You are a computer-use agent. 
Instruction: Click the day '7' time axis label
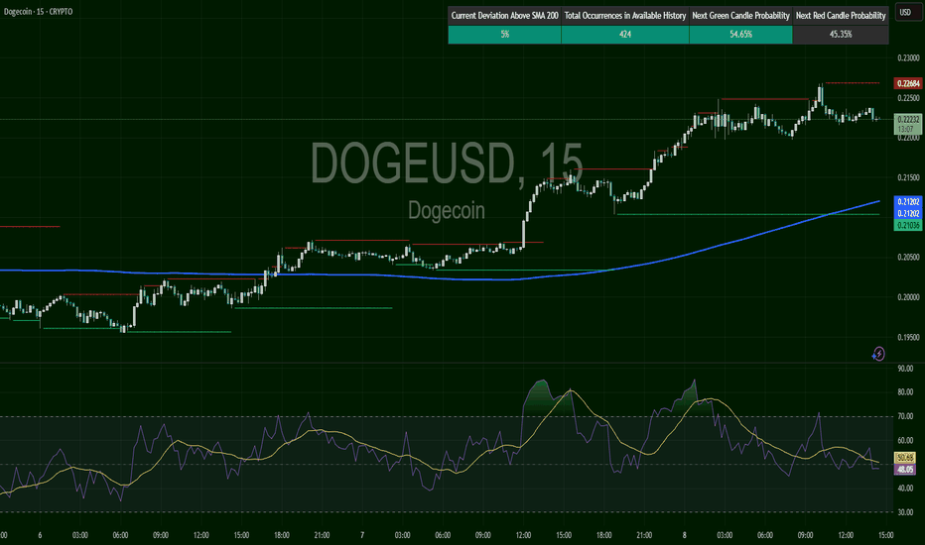362,535
